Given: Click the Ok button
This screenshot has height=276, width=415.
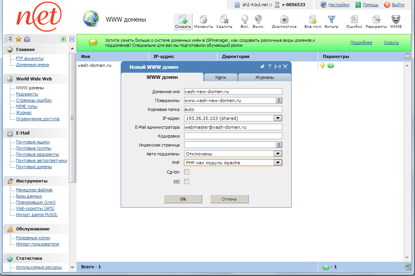Looking at the screenshot, I should [183, 199].
